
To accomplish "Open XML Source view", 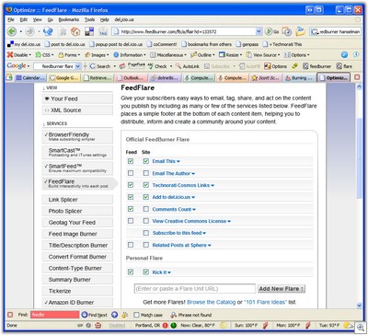I will [77, 110].
